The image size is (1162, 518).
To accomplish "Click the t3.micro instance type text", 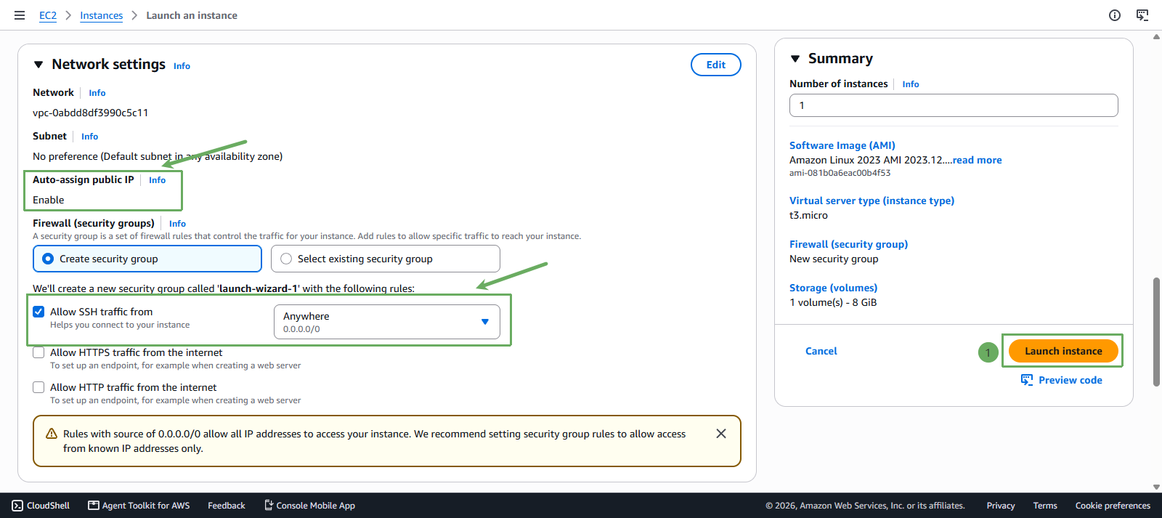I will coord(808,215).
